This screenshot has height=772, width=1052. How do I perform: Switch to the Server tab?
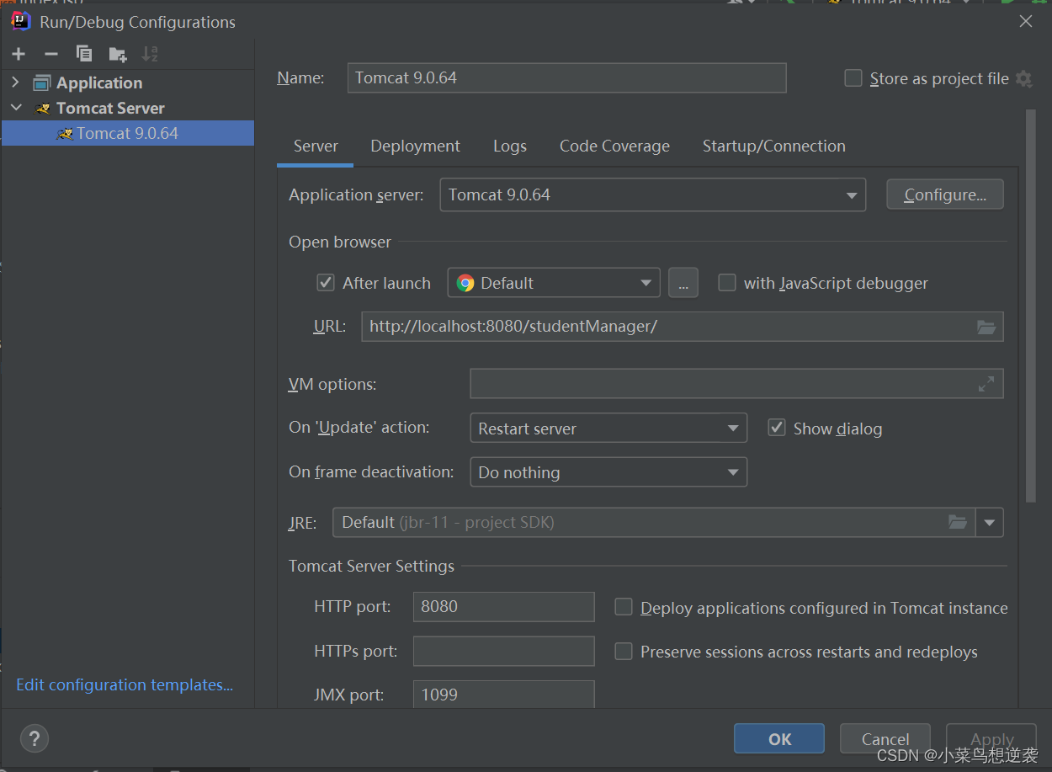point(316,146)
